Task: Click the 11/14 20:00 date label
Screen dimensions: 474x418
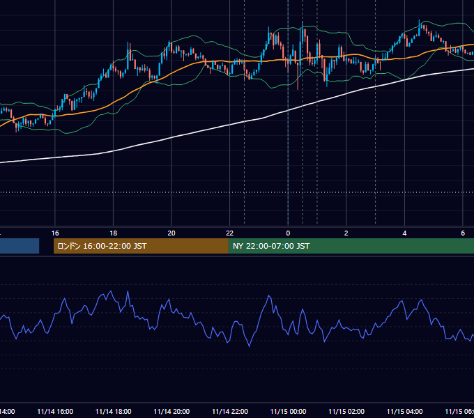Action: pos(171,411)
